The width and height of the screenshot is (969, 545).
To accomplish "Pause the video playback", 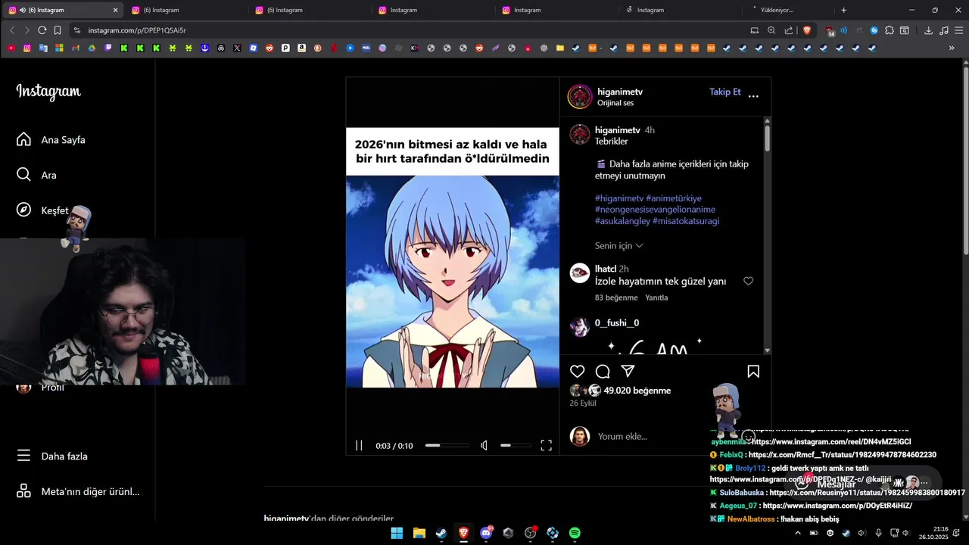I will 359,446.
